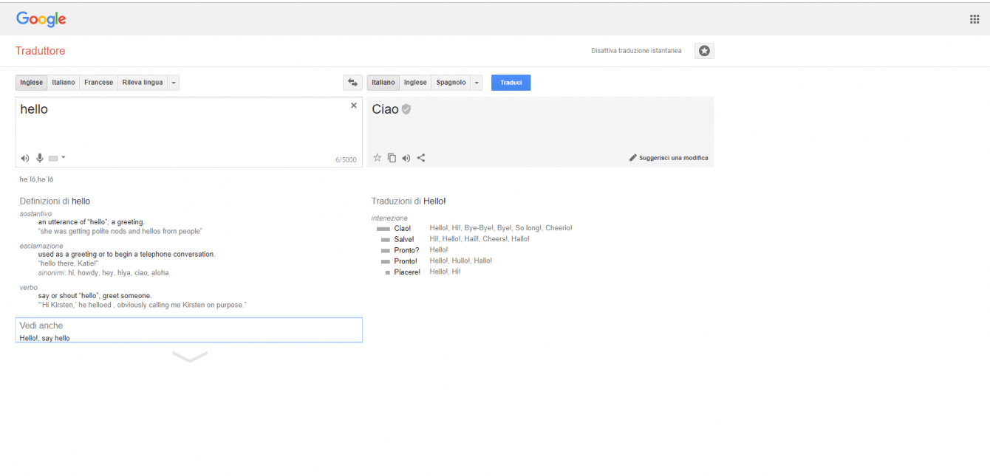Click the Cheers! reverse translation
This screenshot has height=476, width=990.
point(495,239)
